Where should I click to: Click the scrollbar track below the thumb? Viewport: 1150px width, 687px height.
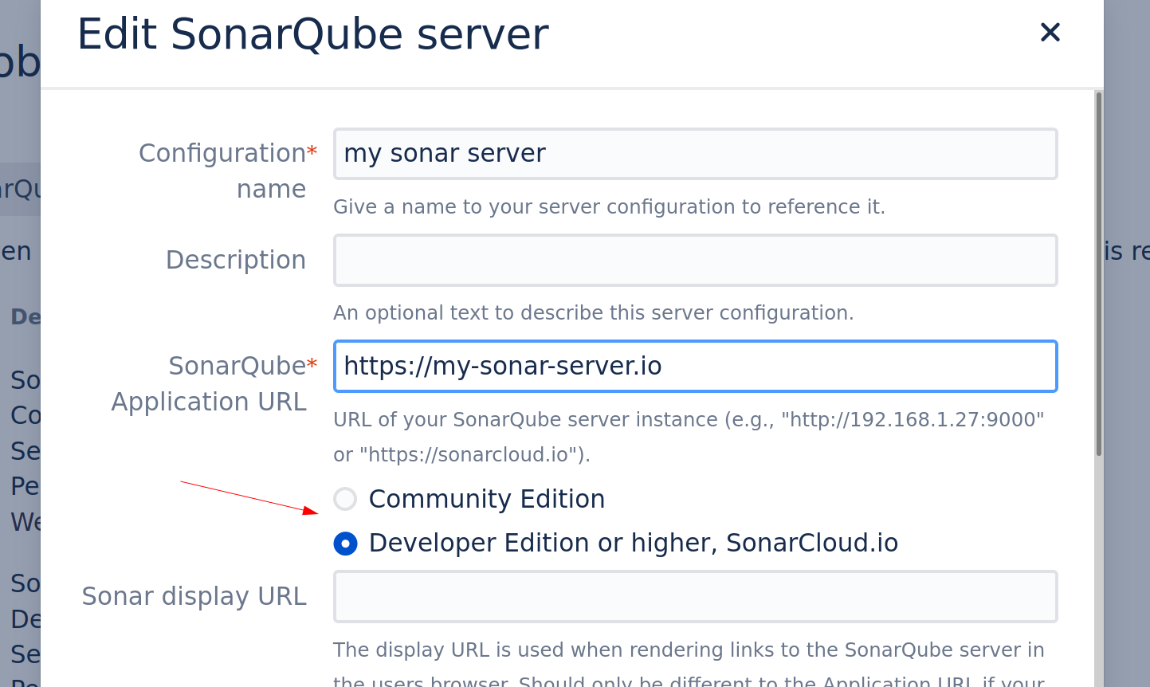1098,574
